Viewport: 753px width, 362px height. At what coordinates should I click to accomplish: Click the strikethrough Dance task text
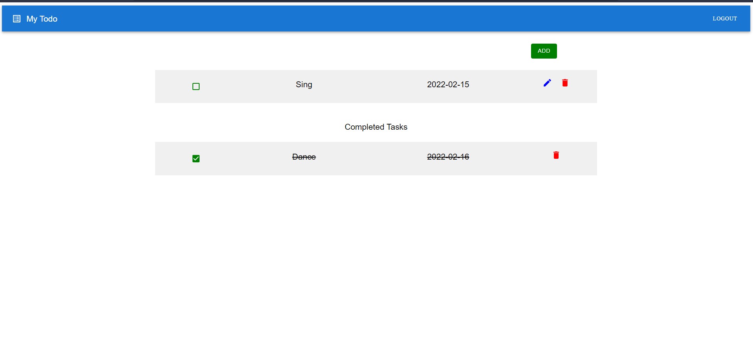(x=304, y=157)
